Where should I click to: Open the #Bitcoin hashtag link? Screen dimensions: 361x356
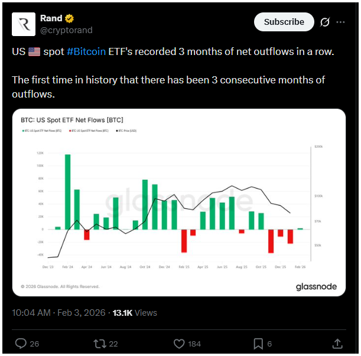click(x=86, y=51)
